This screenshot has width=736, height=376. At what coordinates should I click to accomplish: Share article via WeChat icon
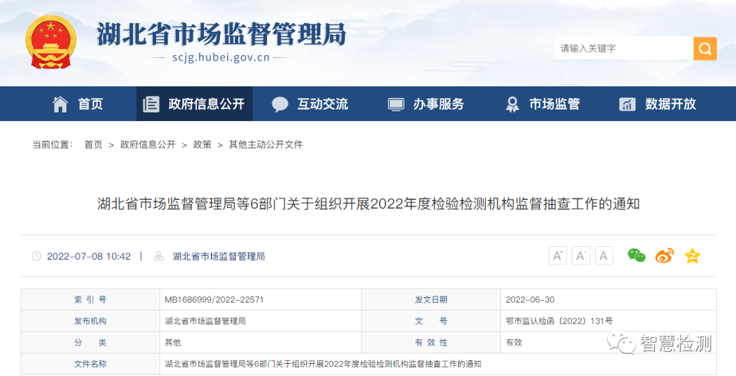[637, 256]
